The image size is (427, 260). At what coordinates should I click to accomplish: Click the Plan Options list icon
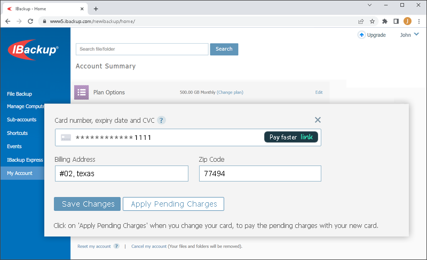point(82,92)
